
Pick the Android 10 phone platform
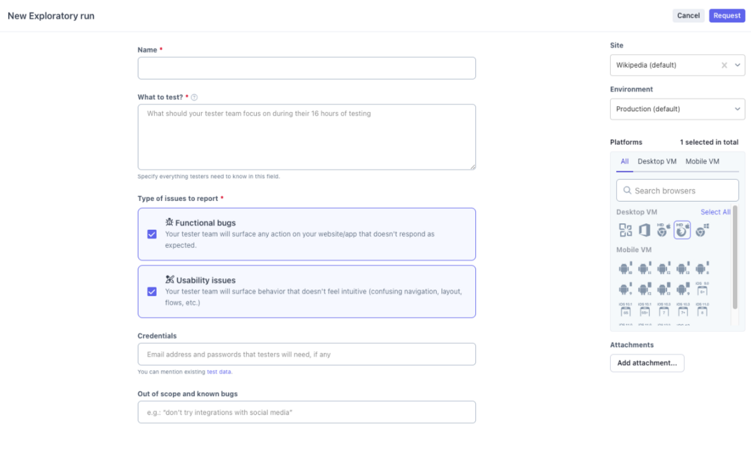pos(626,268)
